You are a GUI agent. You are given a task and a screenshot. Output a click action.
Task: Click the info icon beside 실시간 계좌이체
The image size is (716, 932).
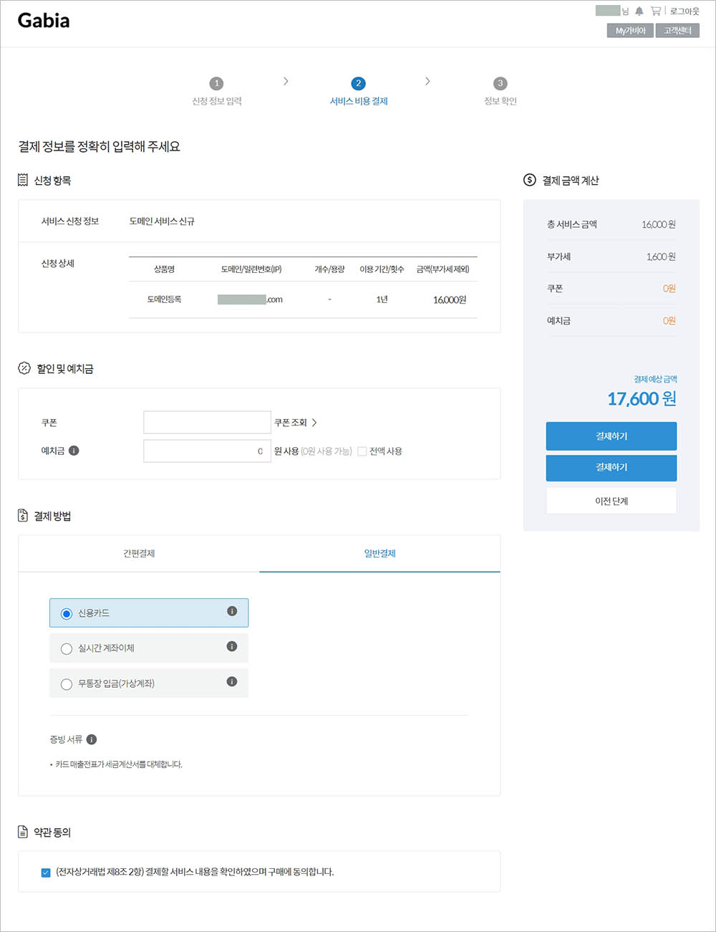[231, 646]
